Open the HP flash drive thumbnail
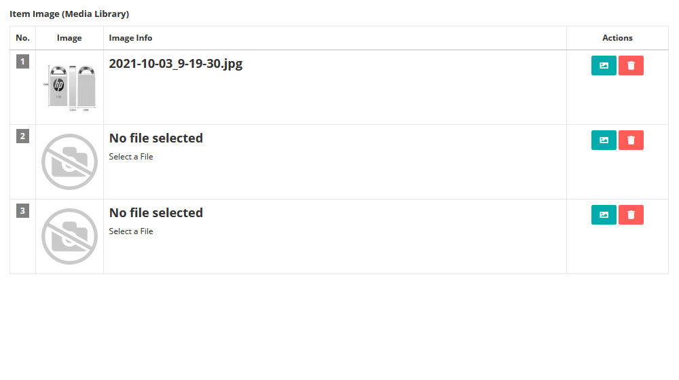 coord(70,88)
